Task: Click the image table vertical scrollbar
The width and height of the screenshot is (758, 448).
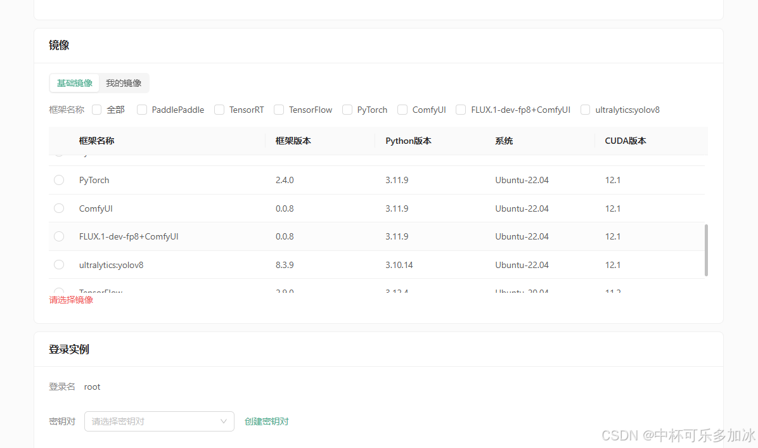Action: tap(706, 250)
